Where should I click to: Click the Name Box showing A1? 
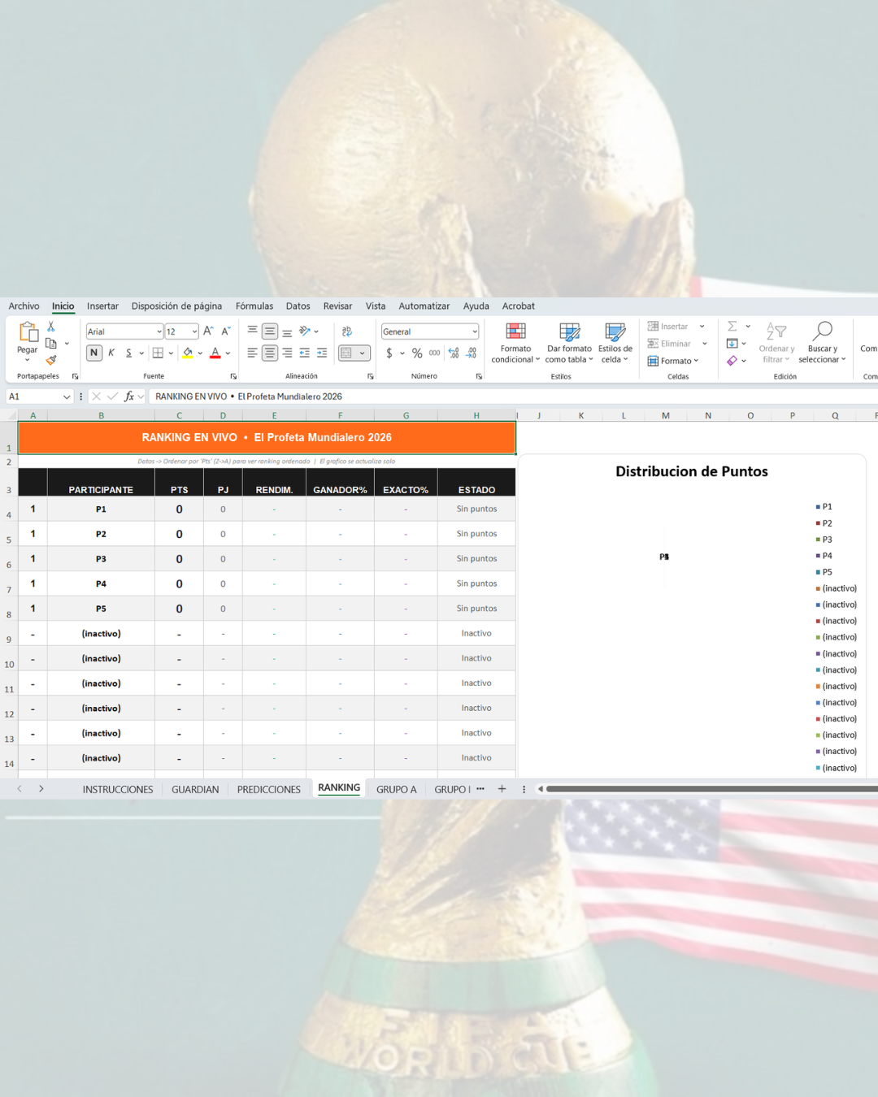[x=40, y=397]
